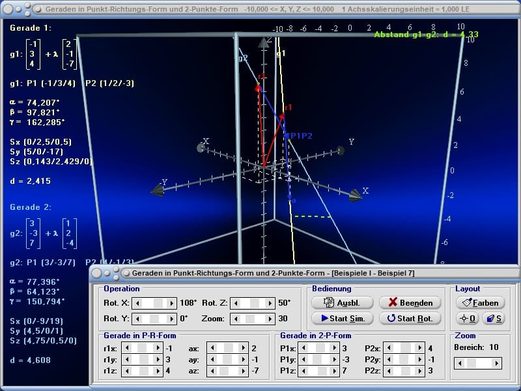This screenshot has width=521, height=391.
Task: Decrease P2z value with left arrow
Action: click(x=389, y=371)
